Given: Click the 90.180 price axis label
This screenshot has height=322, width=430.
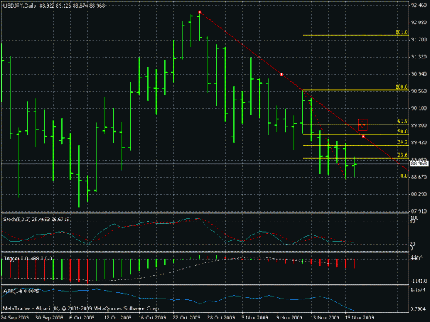Looking at the screenshot, I should [419, 108].
